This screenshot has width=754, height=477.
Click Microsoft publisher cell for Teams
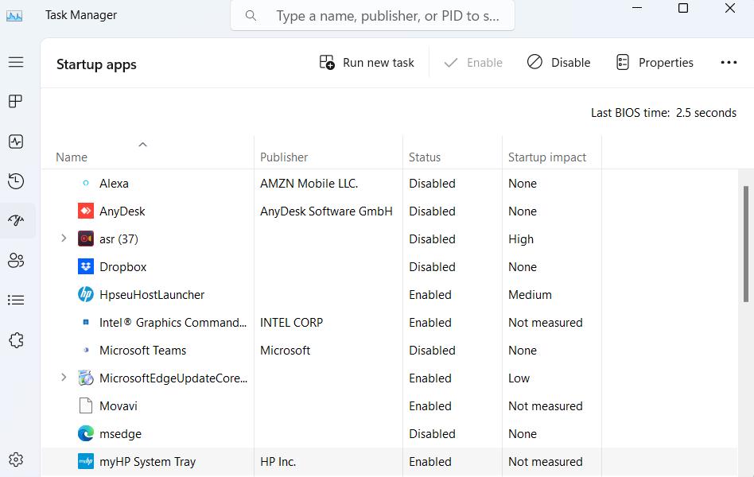pos(286,351)
